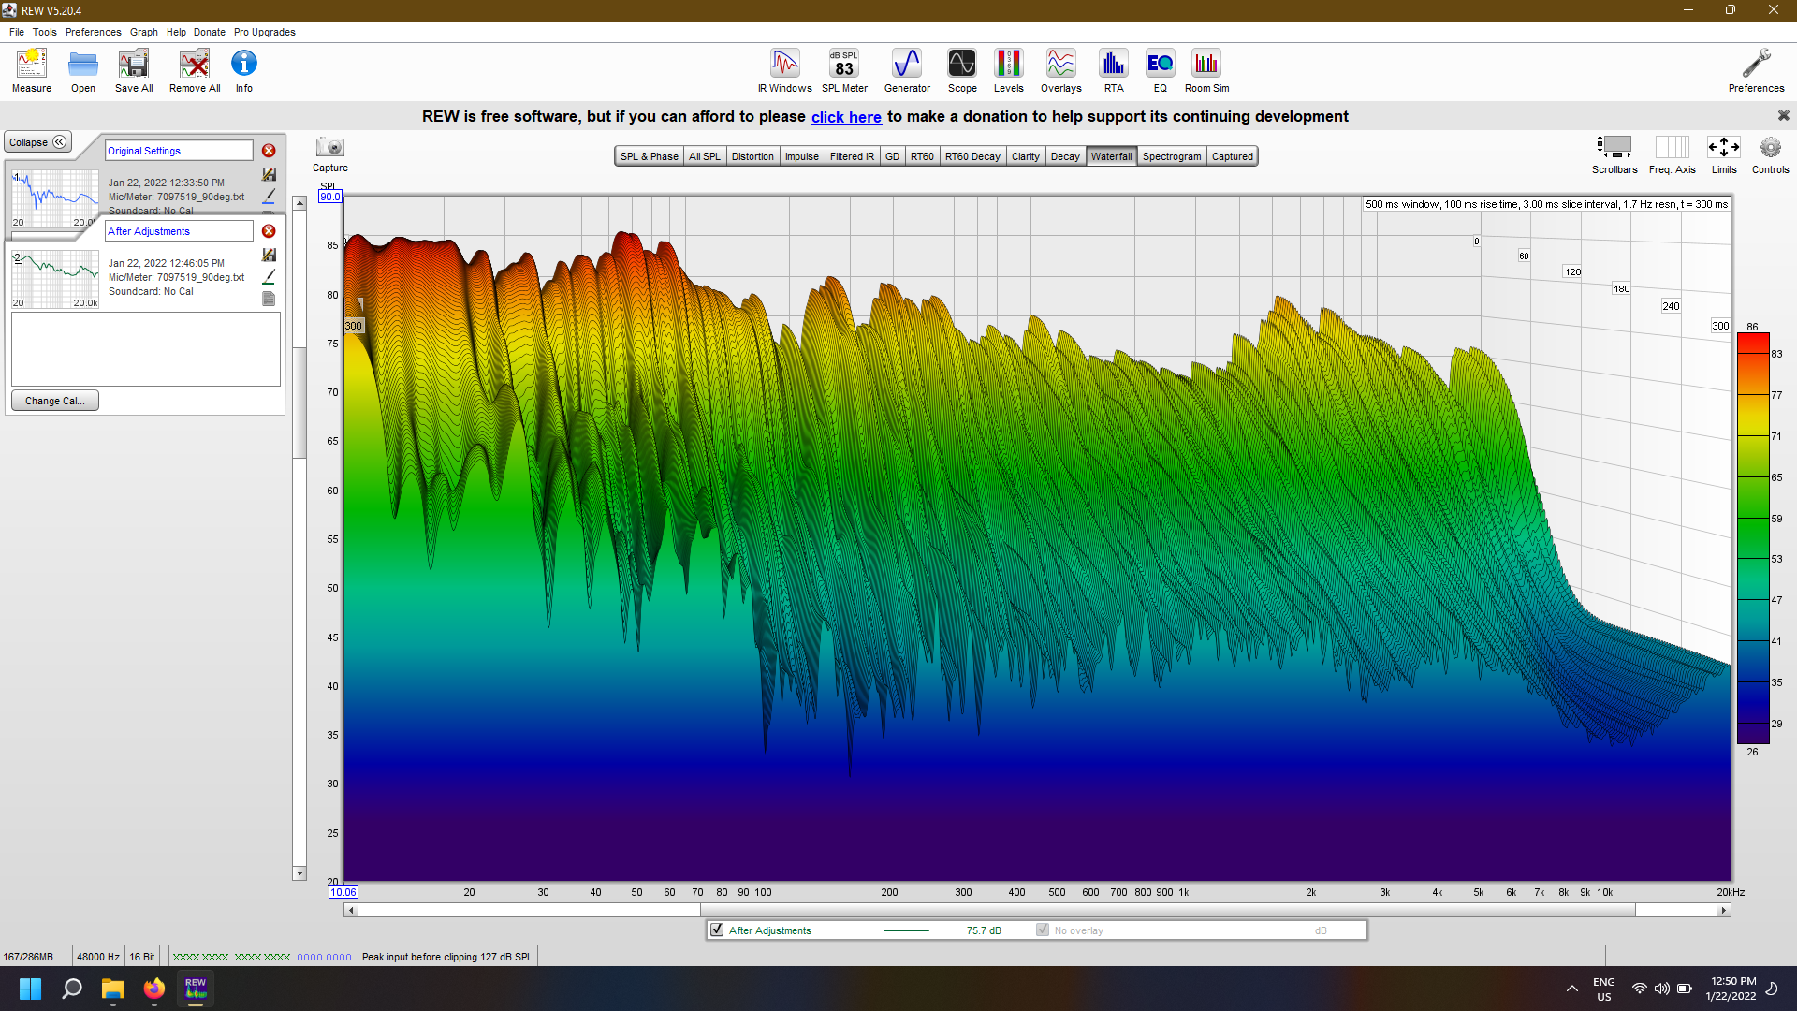The width and height of the screenshot is (1797, 1011).
Task: Open the Tools menu
Action: coord(44,32)
